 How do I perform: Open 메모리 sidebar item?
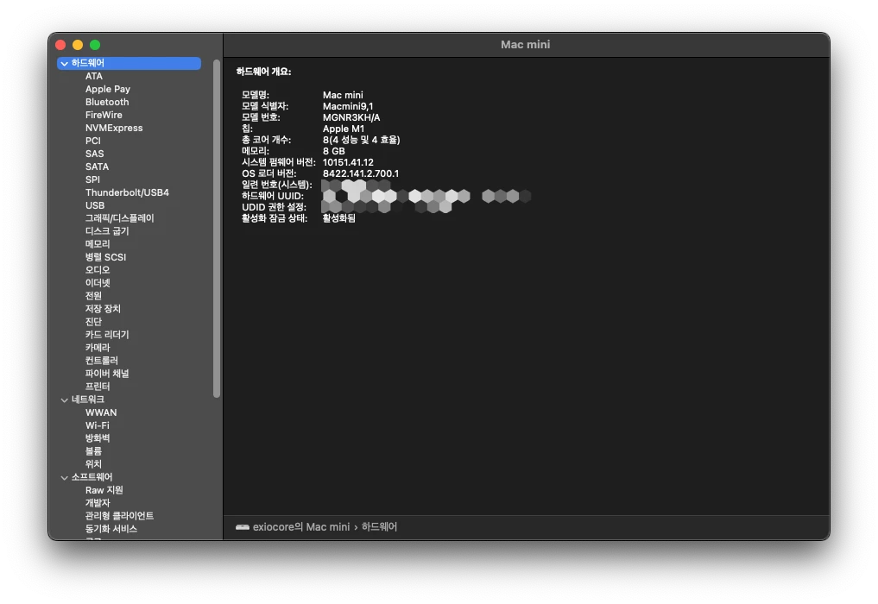pos(98,244)
